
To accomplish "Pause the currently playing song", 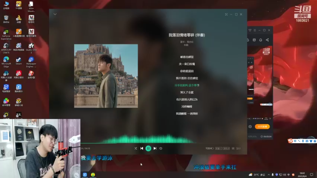I will coord(148,148).
